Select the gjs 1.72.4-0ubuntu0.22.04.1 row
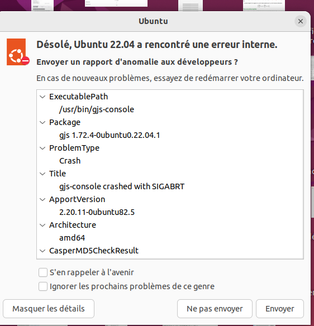The height and width of the screenshot is (326, 314). pos(170,135)
